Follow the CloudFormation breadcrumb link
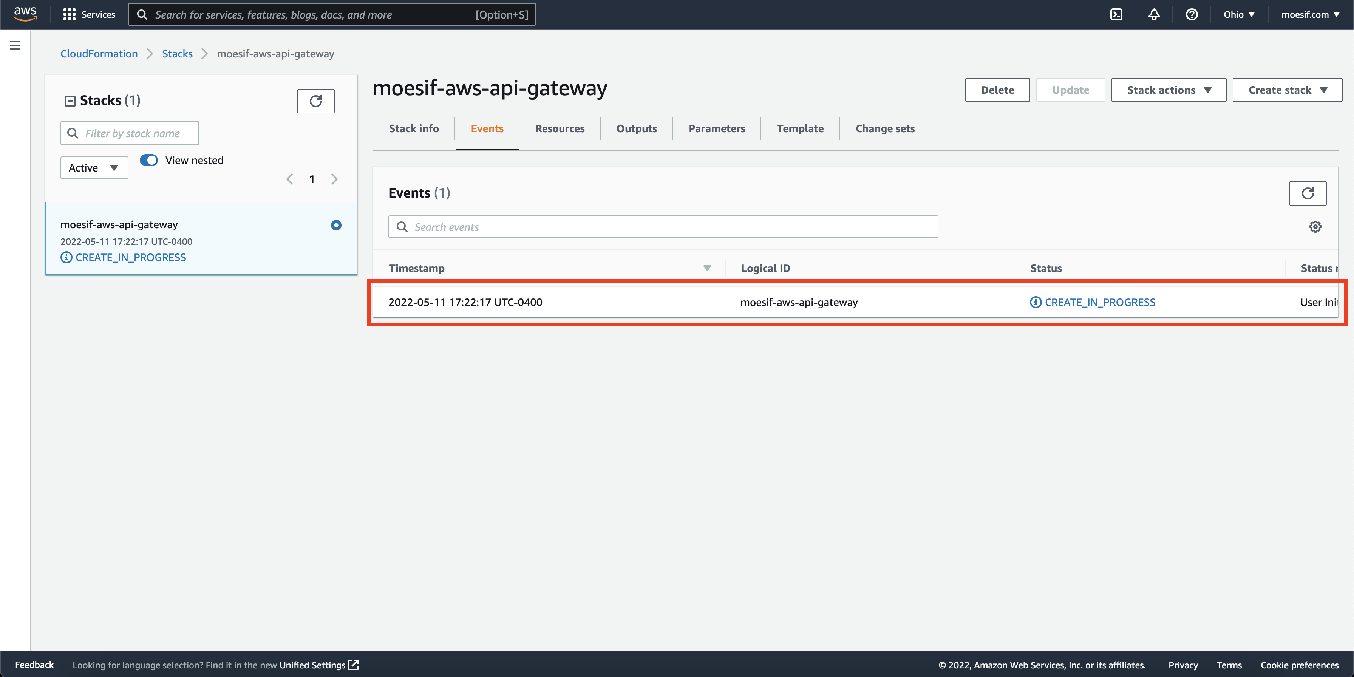Screen dimensions: 1354x677 tap(99, 53)
